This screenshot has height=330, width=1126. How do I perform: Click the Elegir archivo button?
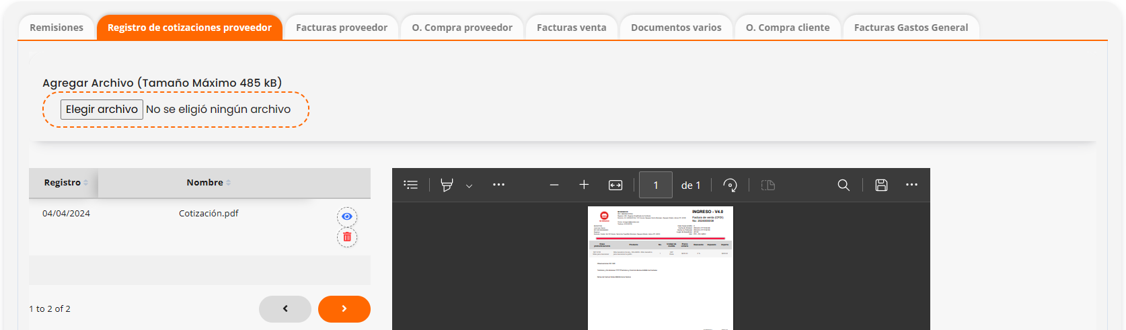(x=102, y=110)
